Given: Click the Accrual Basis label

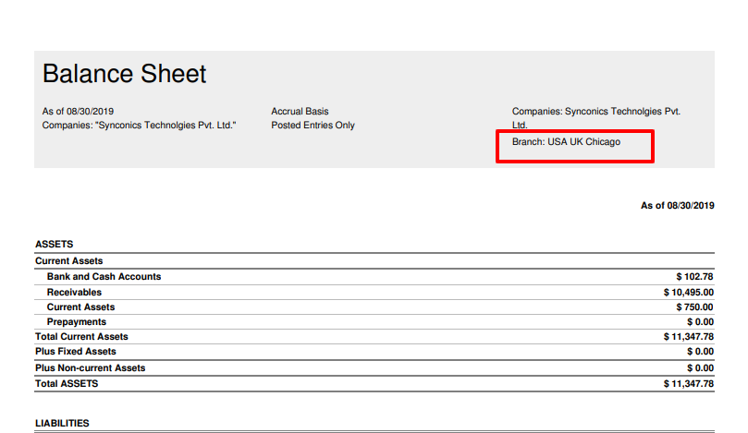Looking at the screenshot, I should (x=300, y=112).
